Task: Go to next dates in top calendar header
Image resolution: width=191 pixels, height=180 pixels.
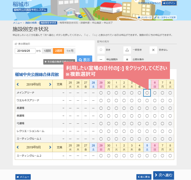Action: (x=50, y=84)
